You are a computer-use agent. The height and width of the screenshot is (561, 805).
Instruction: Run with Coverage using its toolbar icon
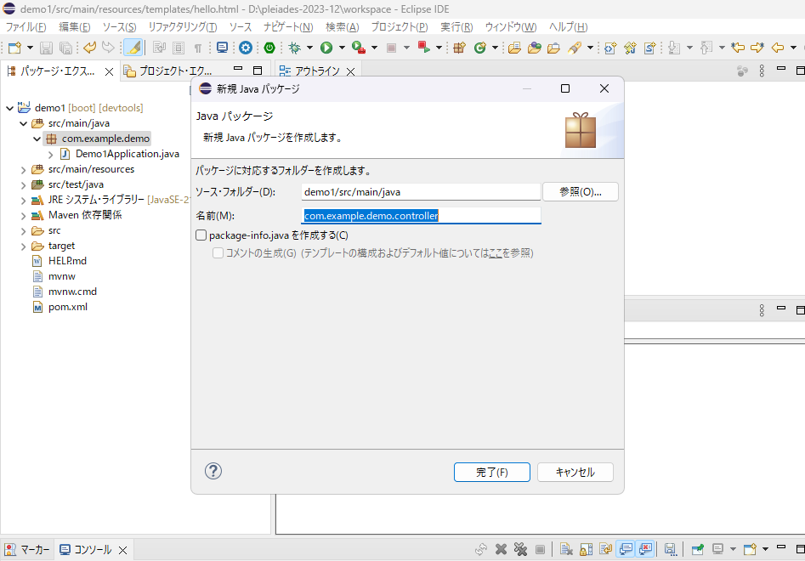(x=356, y=48)
